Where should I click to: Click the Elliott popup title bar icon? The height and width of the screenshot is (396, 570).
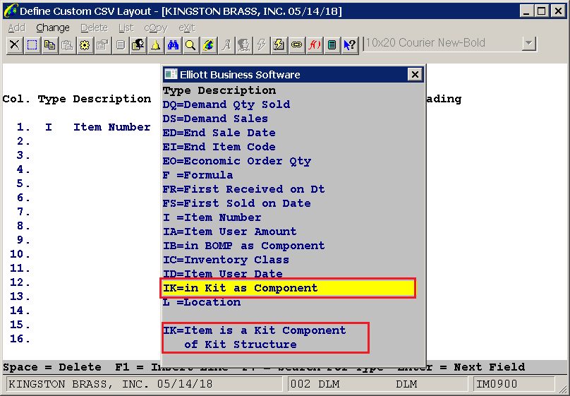coord(171,74)
